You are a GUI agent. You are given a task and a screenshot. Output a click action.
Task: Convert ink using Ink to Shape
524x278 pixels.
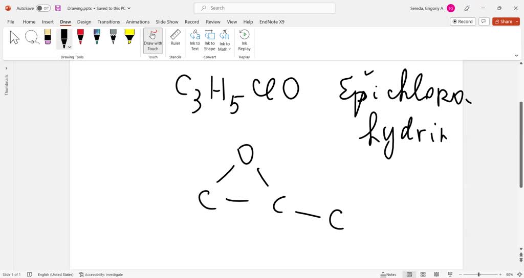(209, 40)
